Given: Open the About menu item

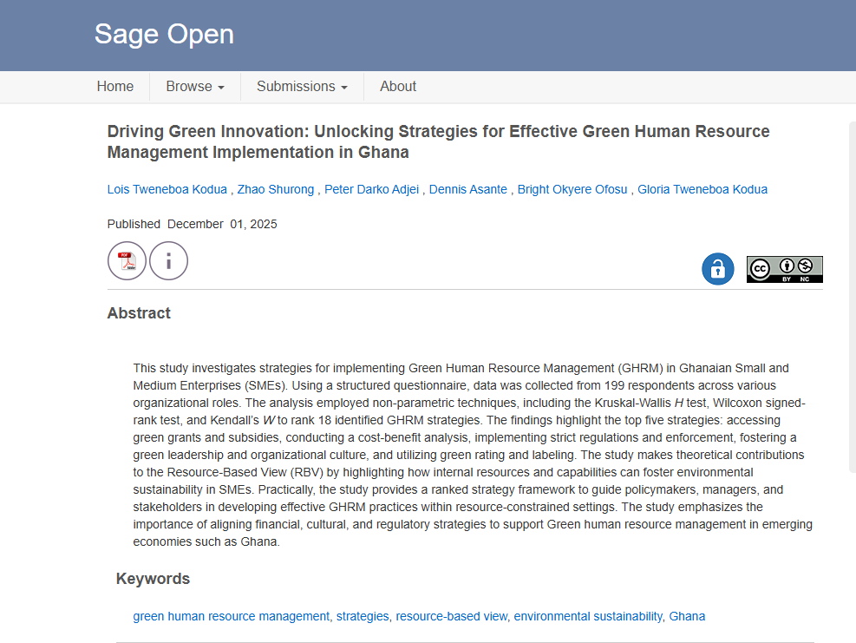Looking at the screenshot, I should coord(398,87).
